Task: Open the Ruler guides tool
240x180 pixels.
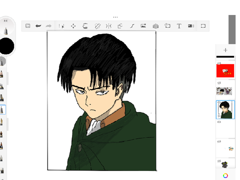Action: (x=97, y=26)
